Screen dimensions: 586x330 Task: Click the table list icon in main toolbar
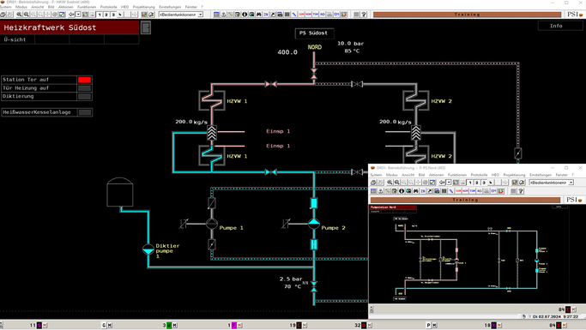(216, 15)
